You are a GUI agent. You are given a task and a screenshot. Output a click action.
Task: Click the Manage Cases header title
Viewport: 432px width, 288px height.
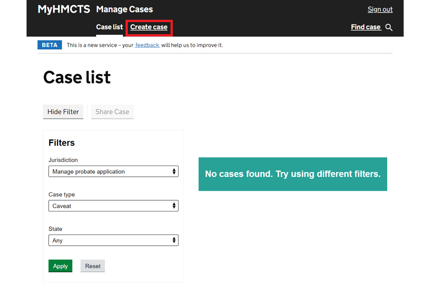[x=124, y=9]
